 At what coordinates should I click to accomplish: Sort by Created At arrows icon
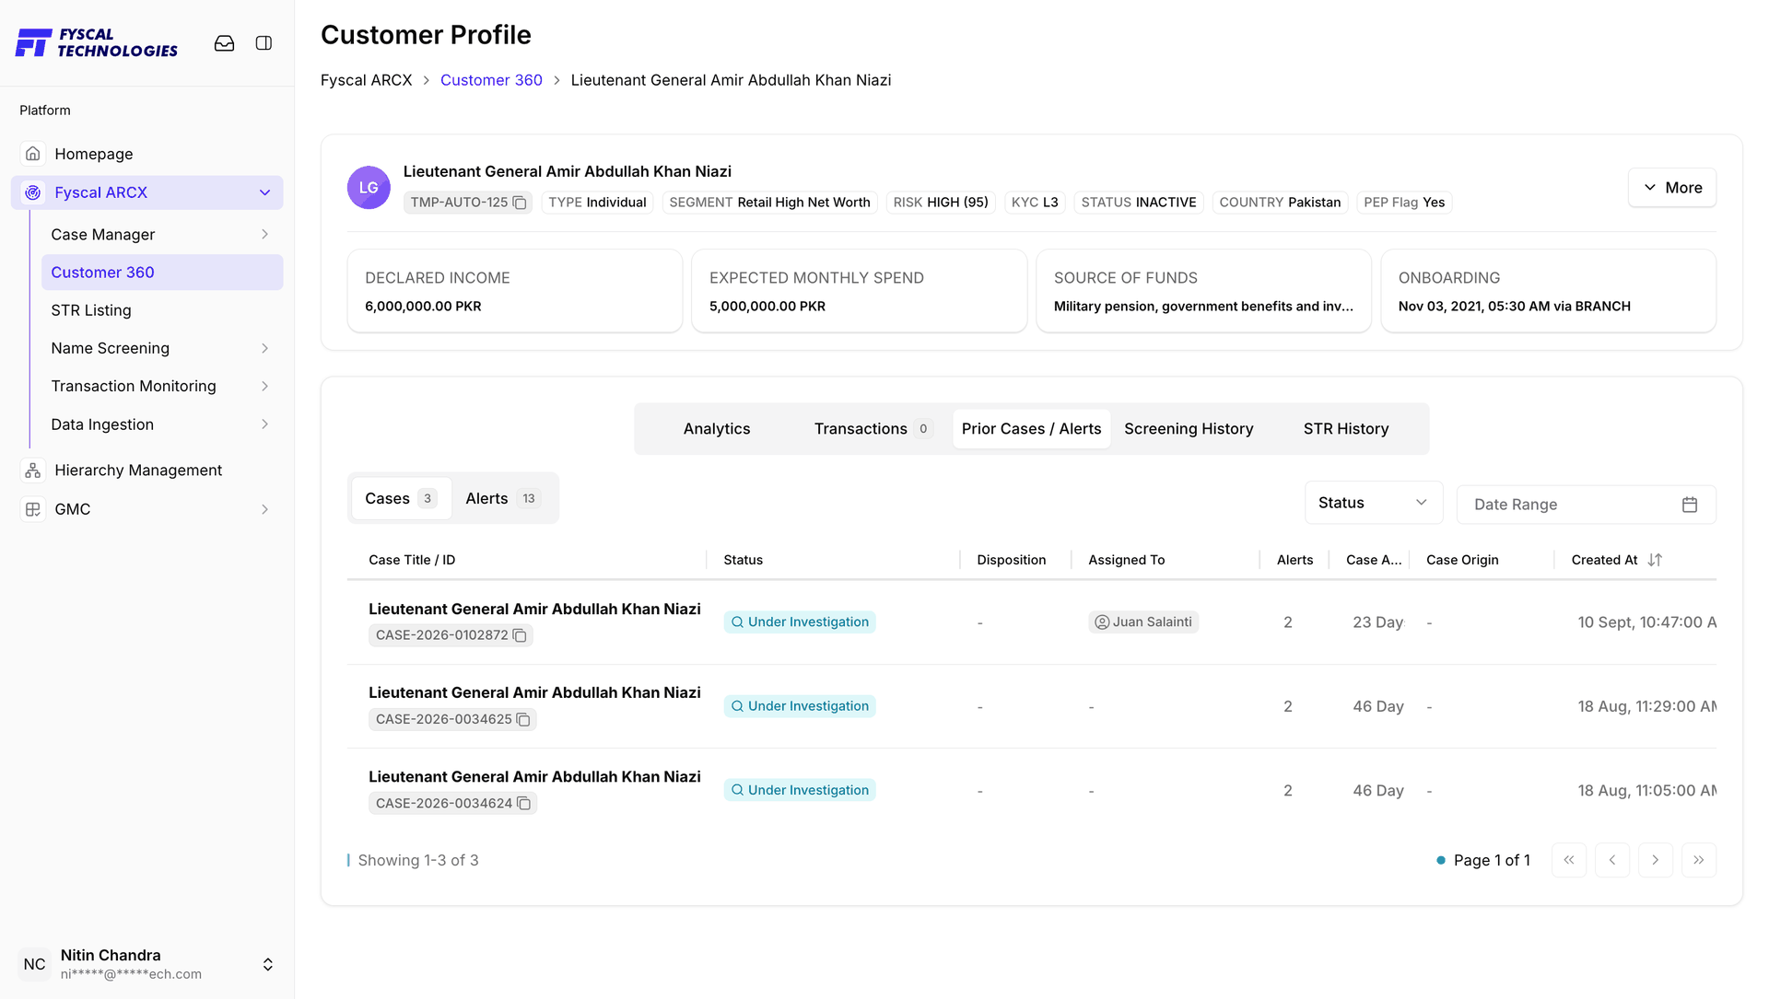tap(1655, 560)
